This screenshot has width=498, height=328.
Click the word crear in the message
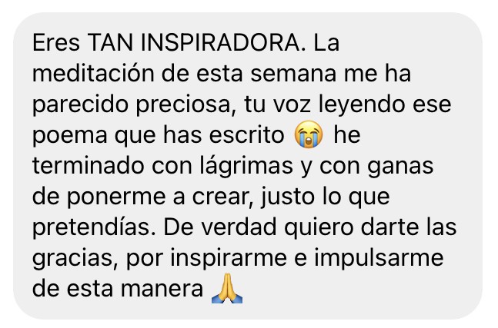pos(222,197)
